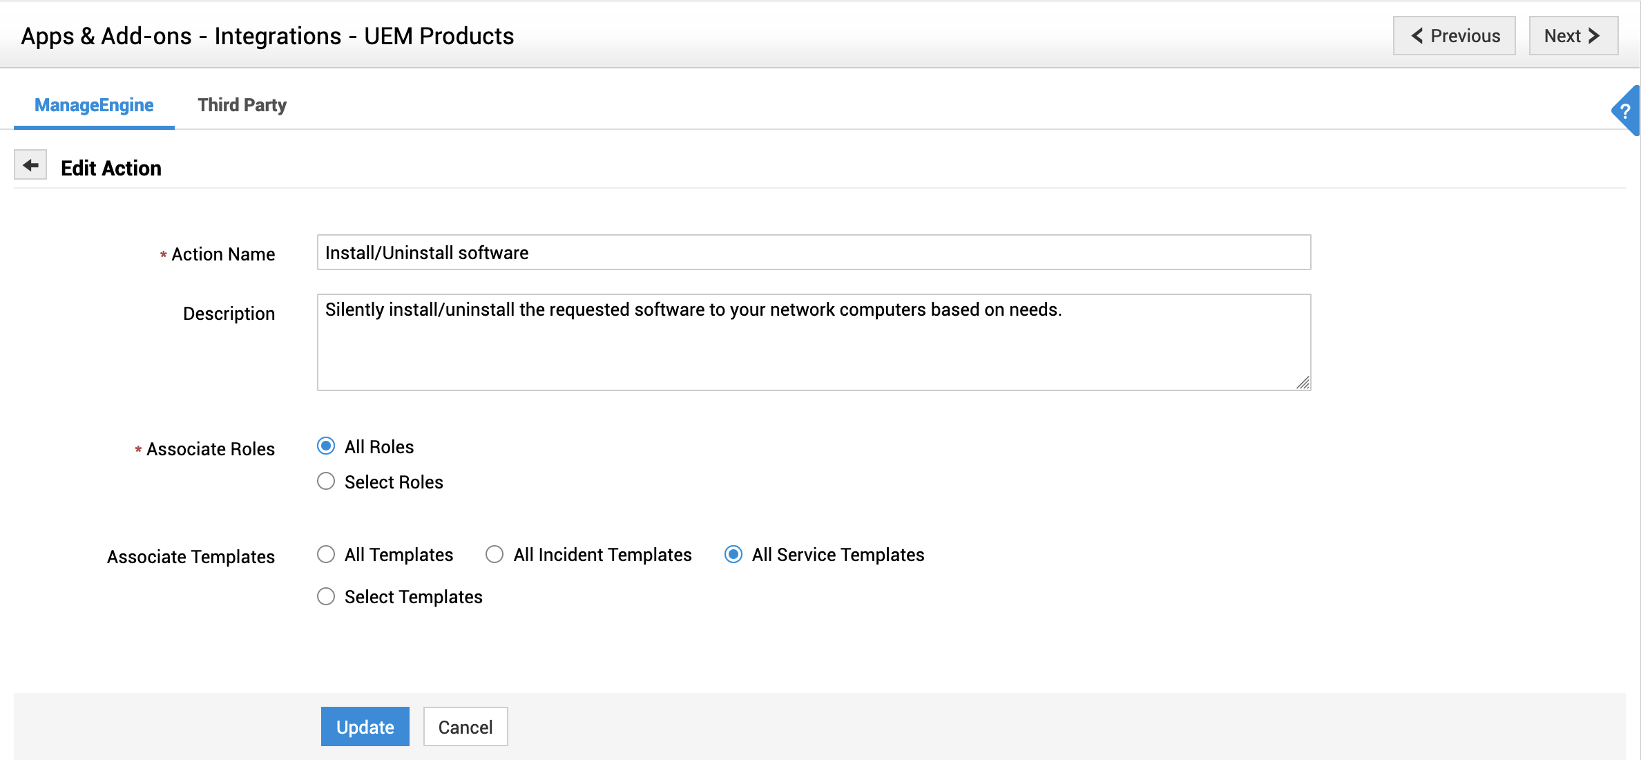
Task: Click the back arrow beside Edit Action
Action: 30,165
